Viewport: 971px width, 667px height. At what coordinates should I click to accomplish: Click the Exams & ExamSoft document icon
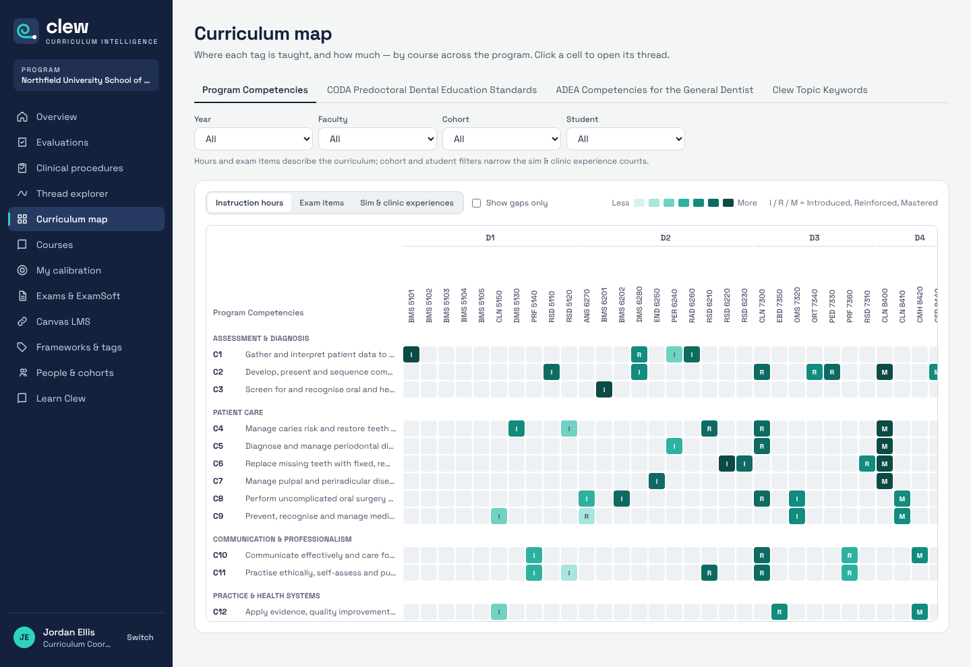click(22, 296)
